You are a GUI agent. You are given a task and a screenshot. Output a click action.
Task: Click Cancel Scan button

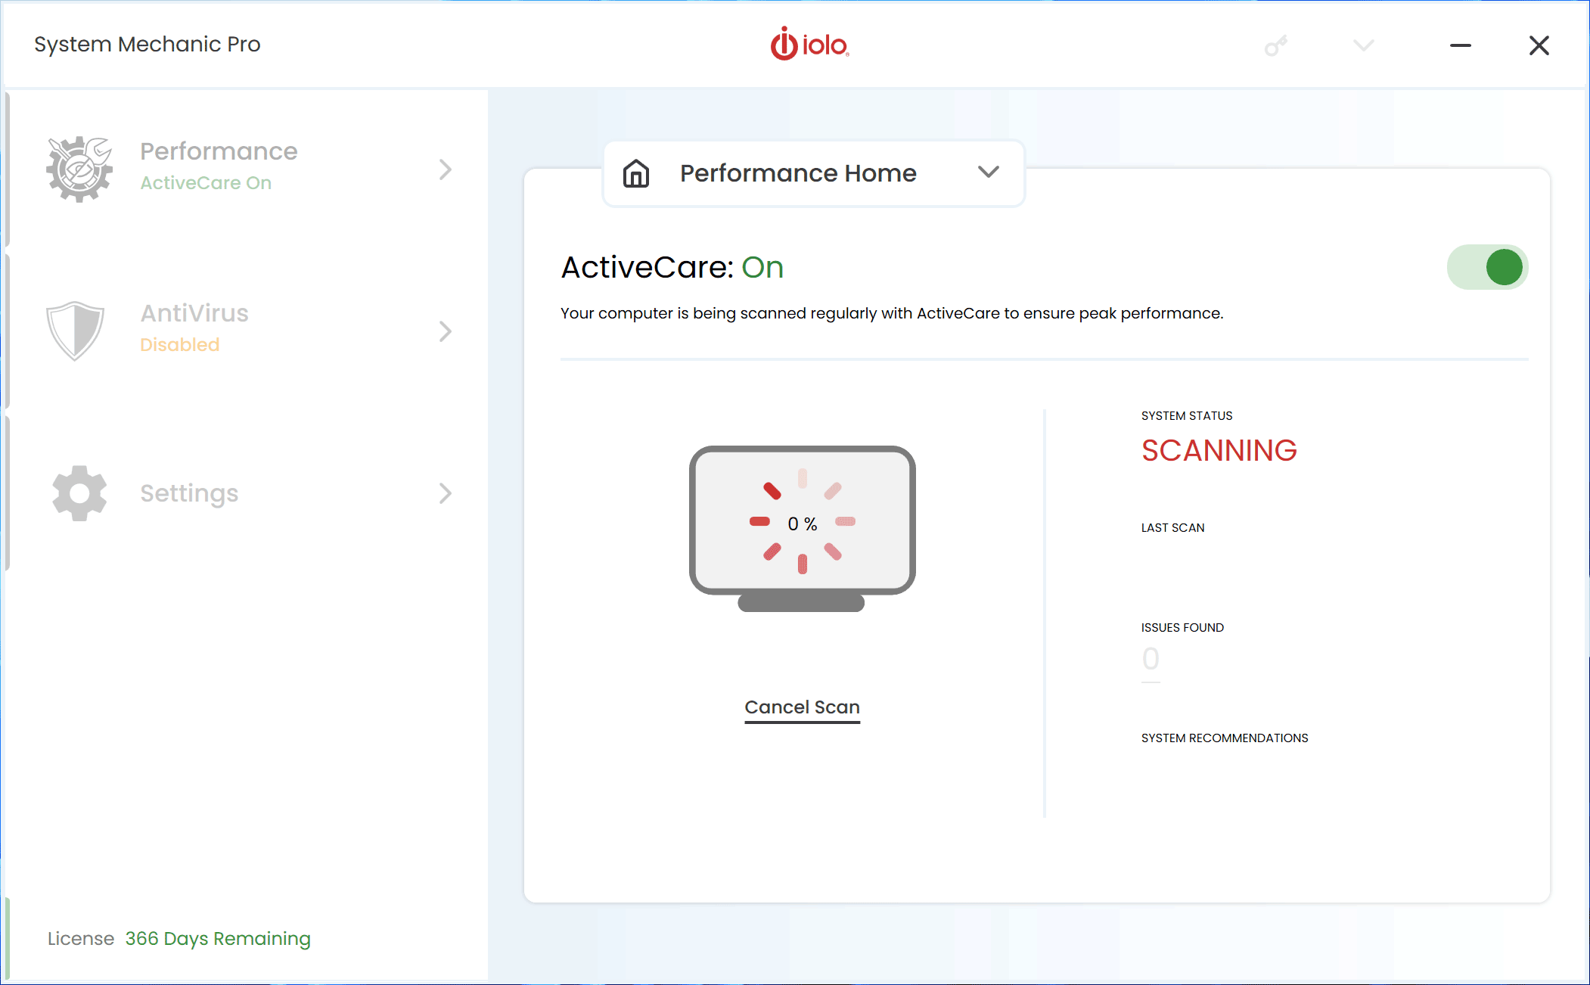801,707
